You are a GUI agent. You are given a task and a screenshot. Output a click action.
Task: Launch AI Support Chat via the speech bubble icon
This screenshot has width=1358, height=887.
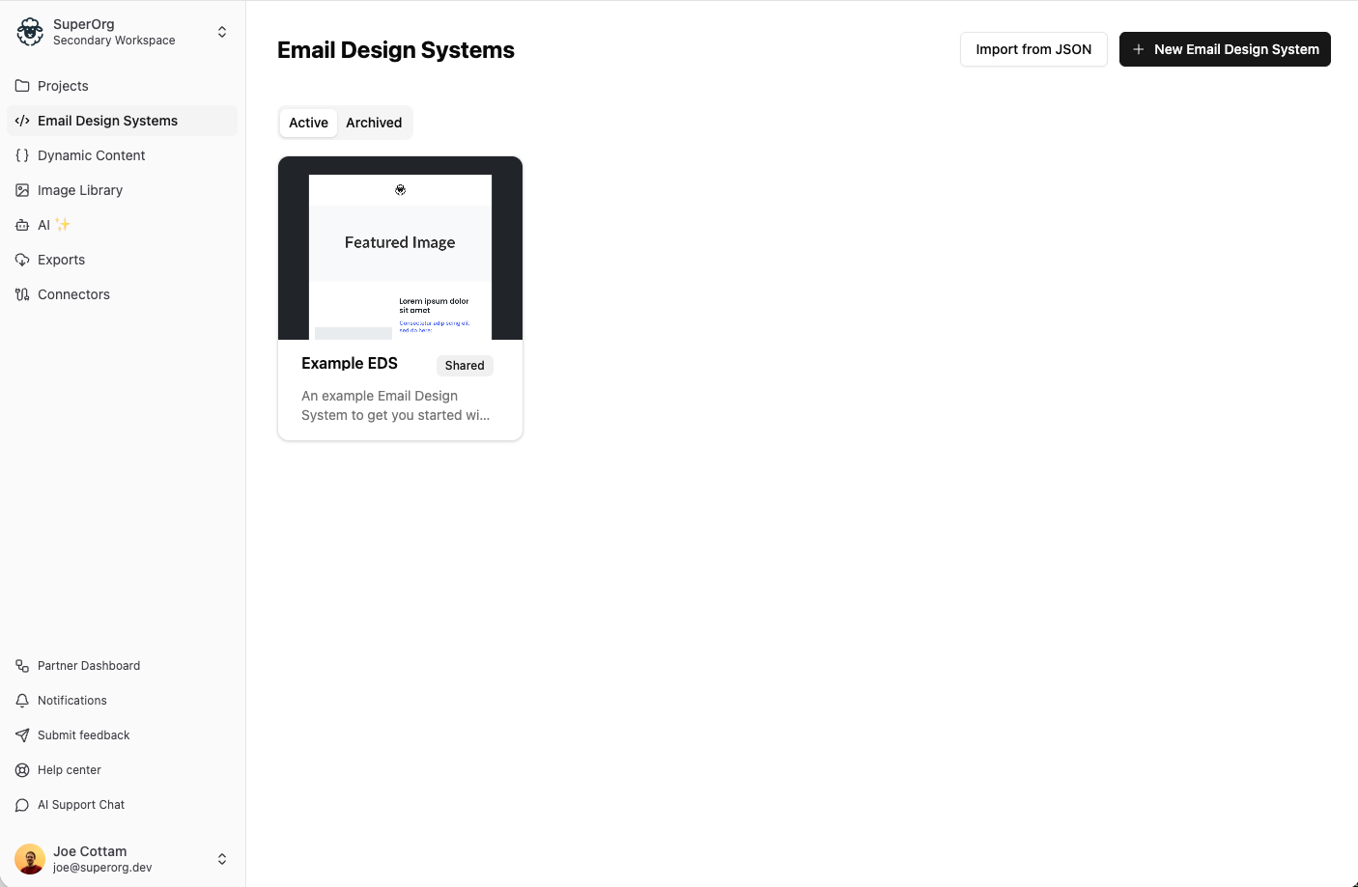(x=21, y=804)
